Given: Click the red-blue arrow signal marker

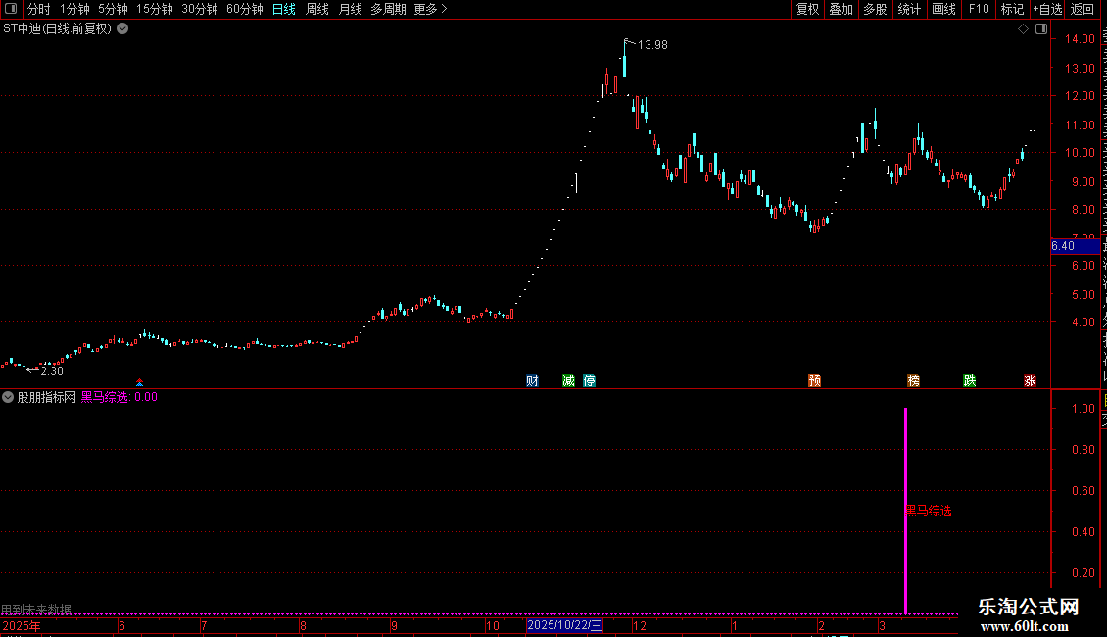Looking at the screenshot, I should coord(140,382).
